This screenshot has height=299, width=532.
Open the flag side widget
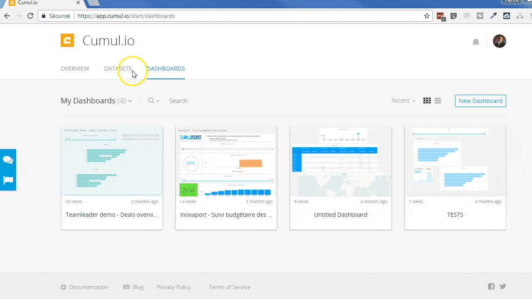point(8,180)
